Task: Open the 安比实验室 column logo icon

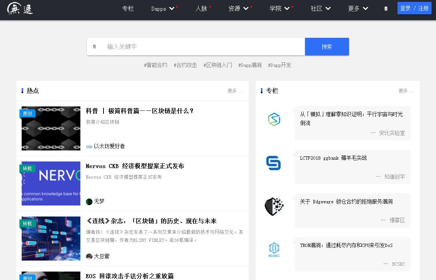Action: pos(274,120)
